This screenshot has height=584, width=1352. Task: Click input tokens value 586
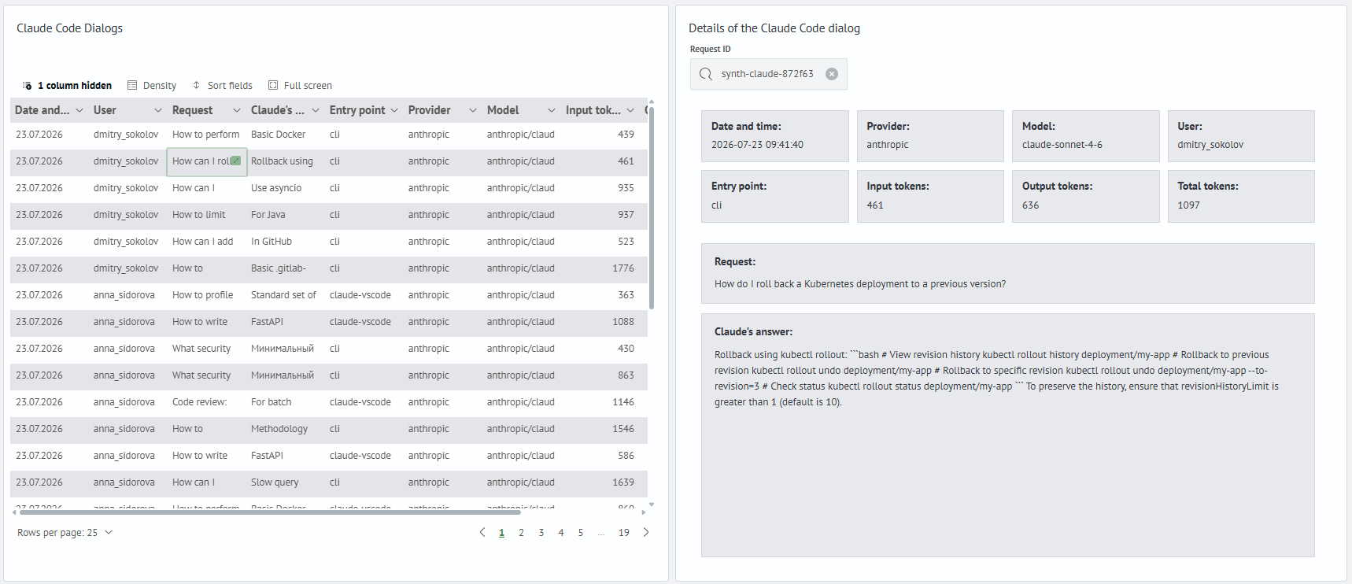tap(626, 456)
